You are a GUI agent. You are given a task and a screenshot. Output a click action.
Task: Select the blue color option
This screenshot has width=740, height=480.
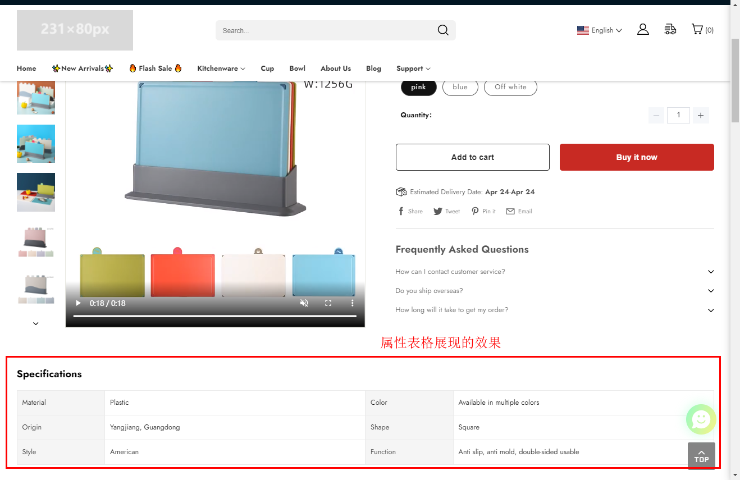tap(460, 87)
